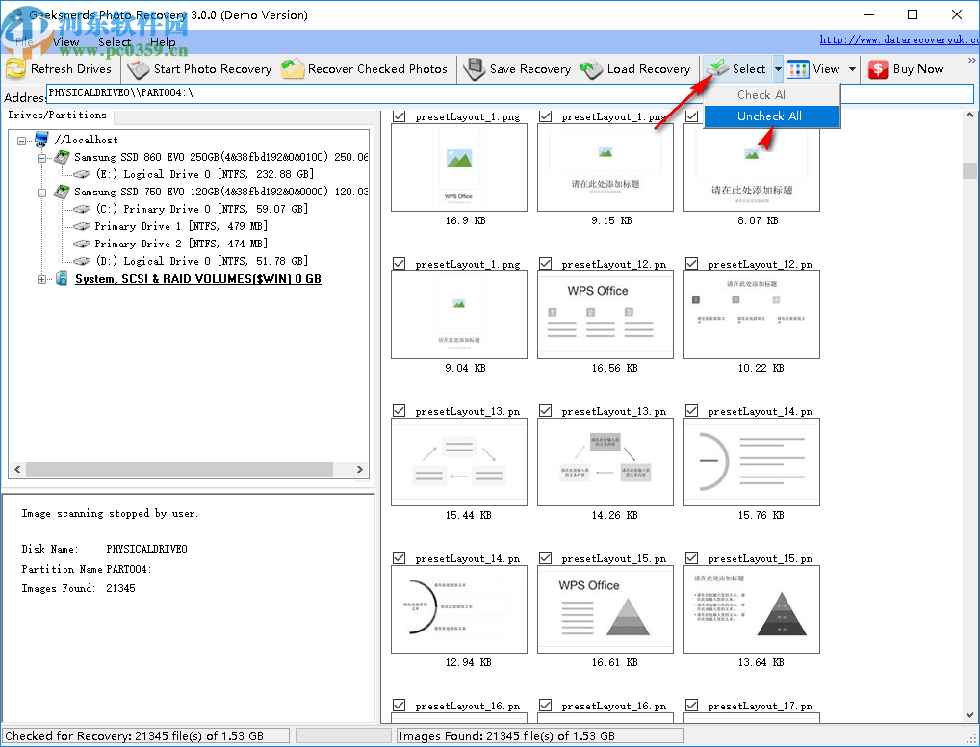
Task: Click the toolbar overflow chevron icon
Action: click(x=972, y=60)
